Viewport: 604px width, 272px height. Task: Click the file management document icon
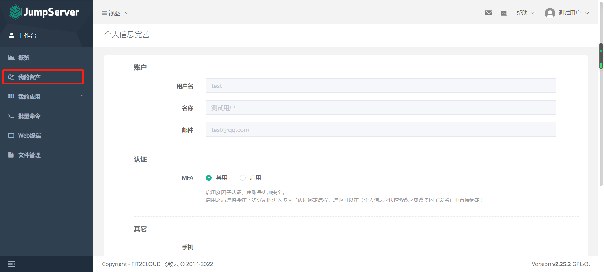click(11, 155)
